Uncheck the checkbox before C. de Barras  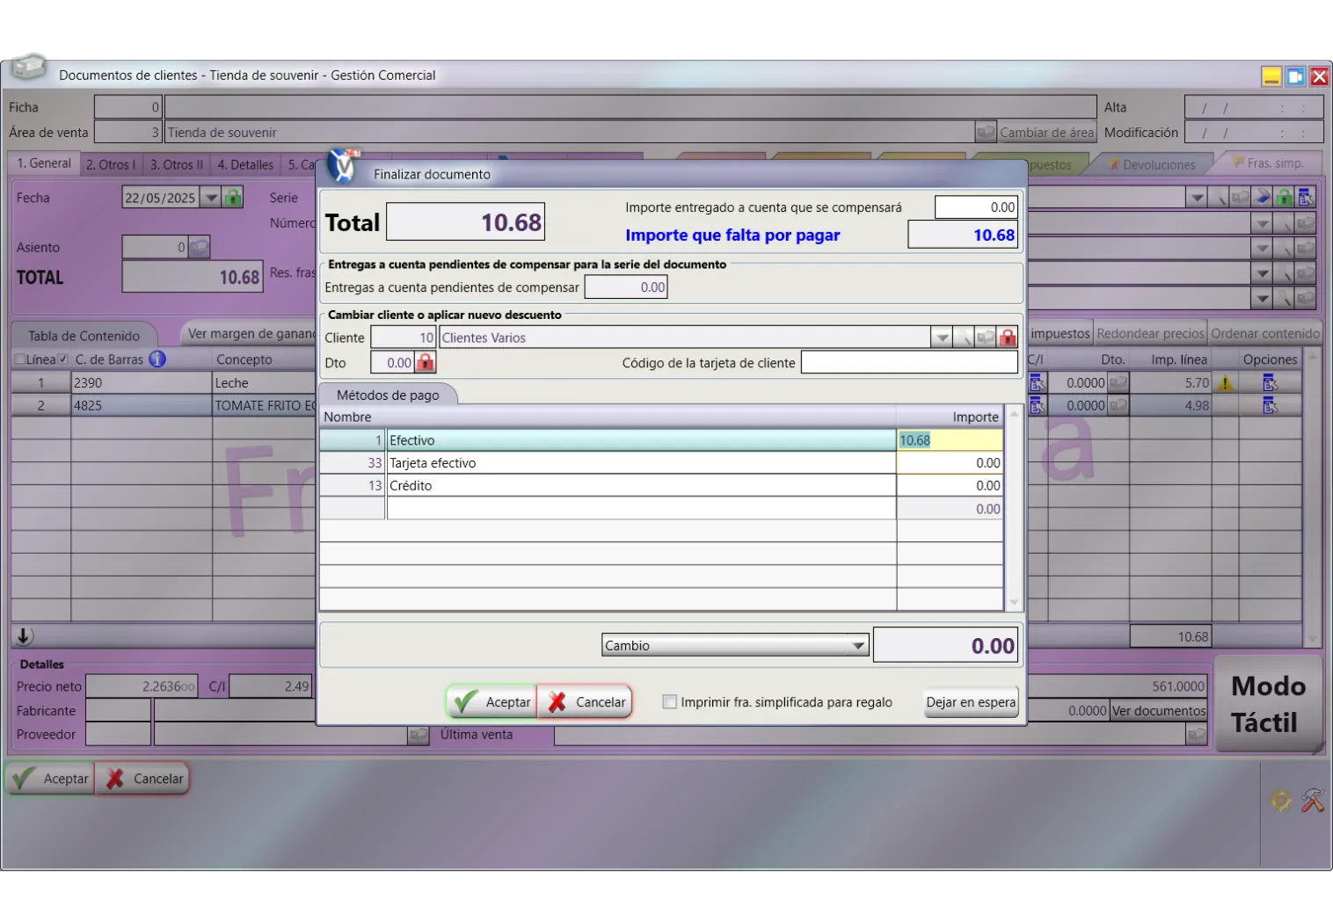63,359
